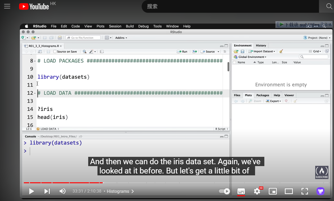
Task: Re-run the previous code region
Action: tap(195, 52)
